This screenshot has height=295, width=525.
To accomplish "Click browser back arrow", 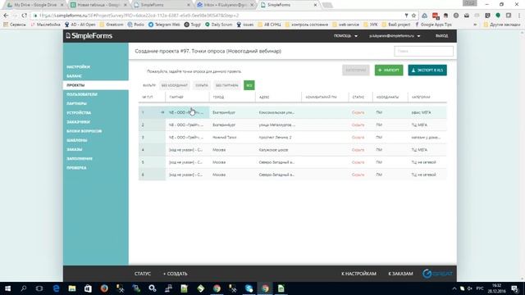I will coord(6,16).
